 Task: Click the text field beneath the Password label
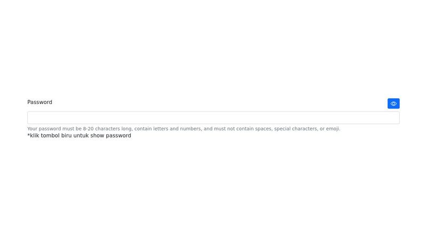point(213,117)
